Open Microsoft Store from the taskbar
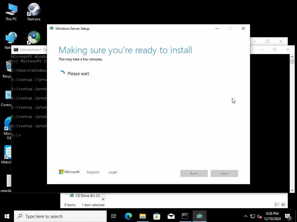This screenshot has height=222, width=297. (x=157, y=216)
